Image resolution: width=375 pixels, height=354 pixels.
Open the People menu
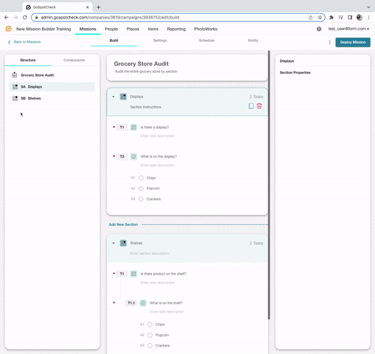[x=111, y=29]
